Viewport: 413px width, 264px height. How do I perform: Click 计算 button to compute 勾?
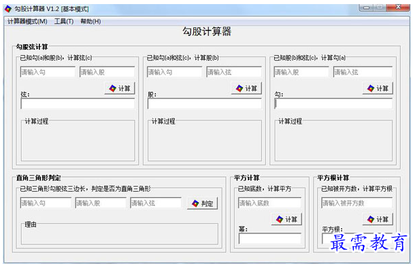click(378, 88)
